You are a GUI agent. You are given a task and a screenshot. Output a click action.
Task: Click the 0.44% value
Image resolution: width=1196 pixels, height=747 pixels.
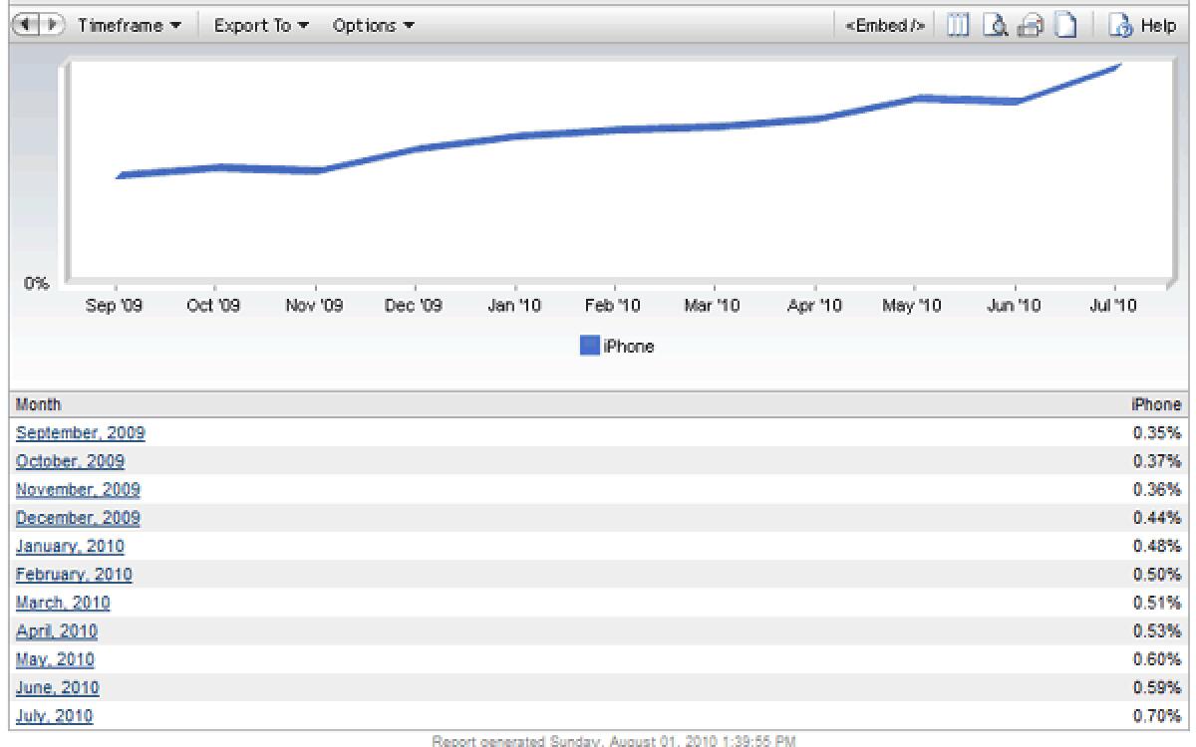pyautogui.click(x=1157, y=518)
